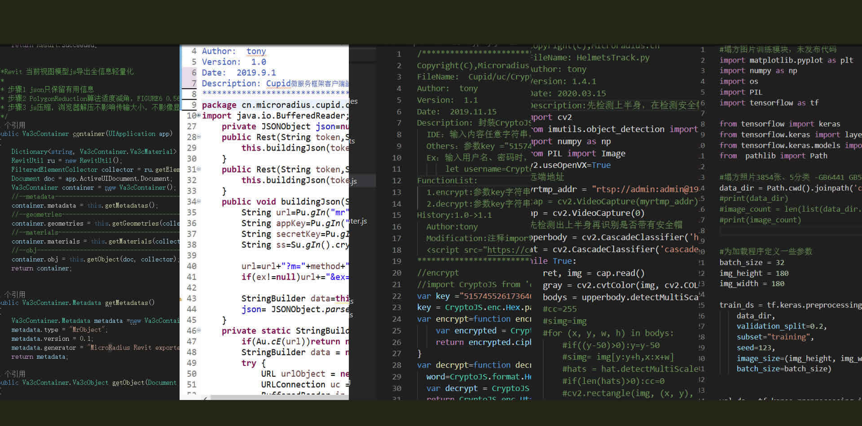The height and width of the screenshot is (426, 862).
Task: Click line 'Date: 2019.9.1' in the Java editor
Action: (x=239, y=73)
